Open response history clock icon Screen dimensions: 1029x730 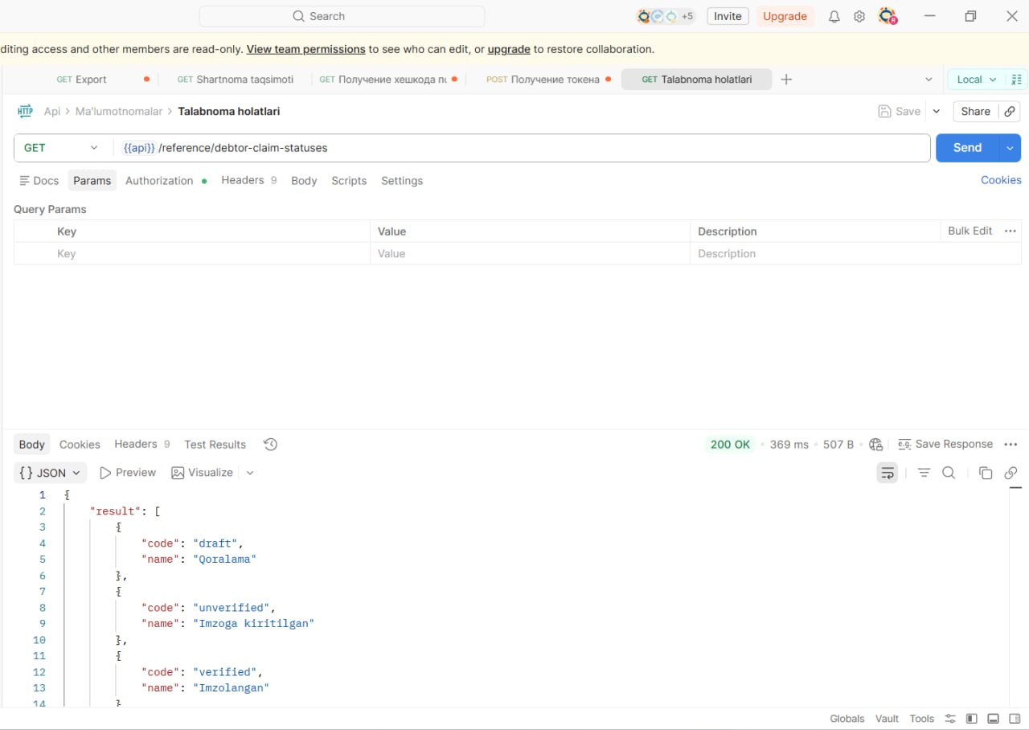pos(271,445)
